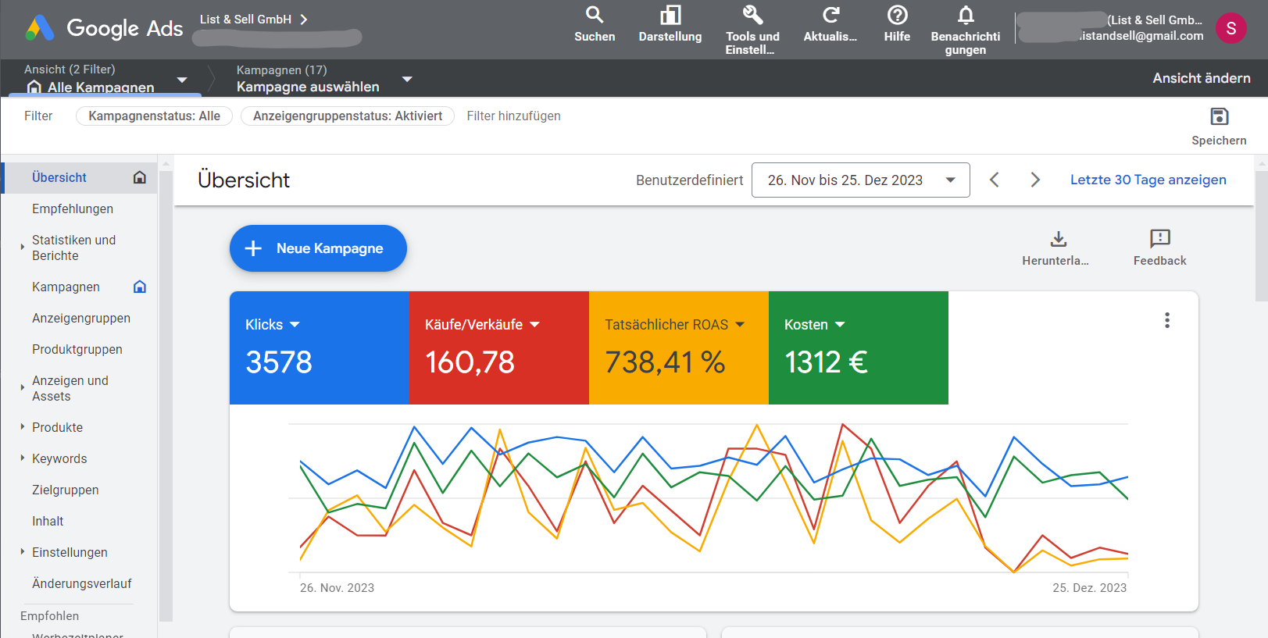Open Produktgruppen in the sidebar
This screenshot has height=638, width=1268.
pyautogui.click(x=77, y=349)
